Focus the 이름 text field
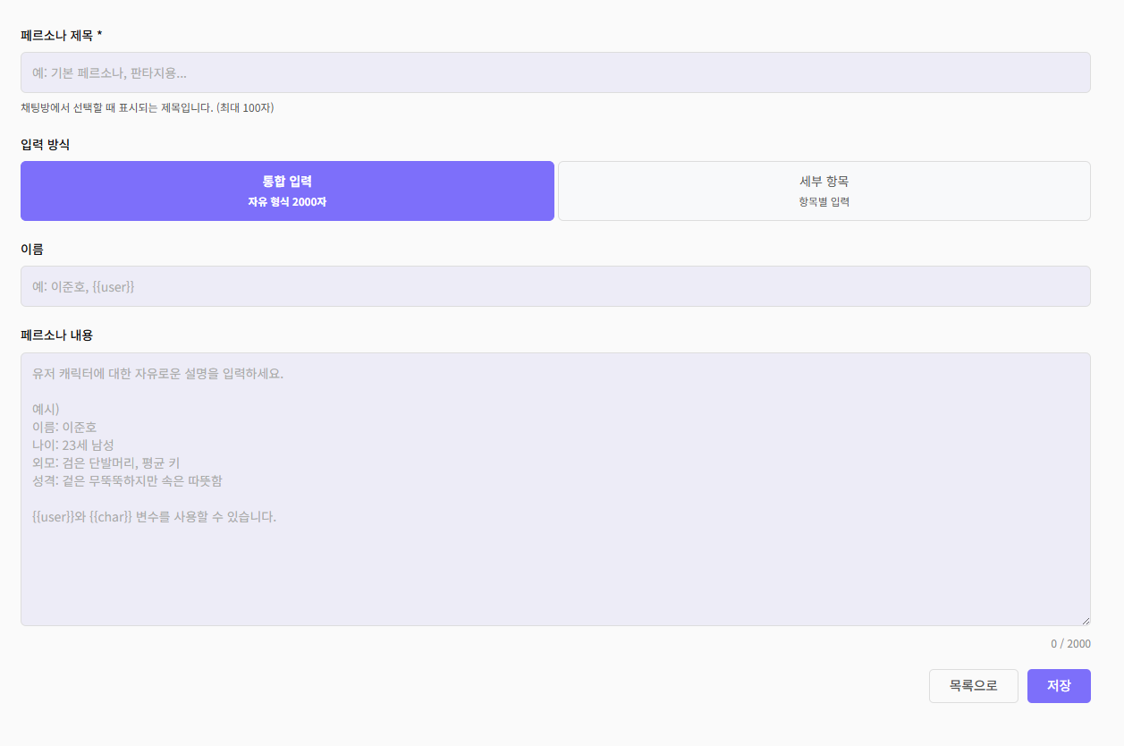The height and width of the screenshot is (746, 1124). 554,286
